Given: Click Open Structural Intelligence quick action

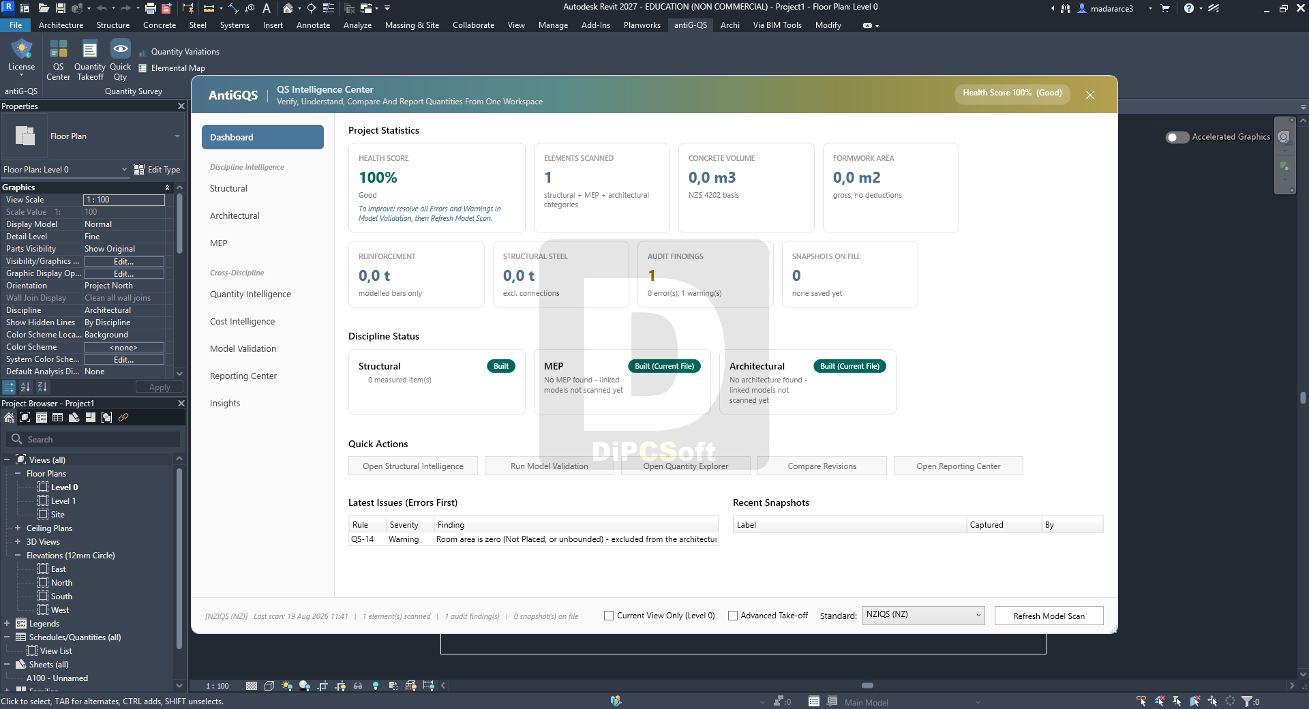Looking at the screenshot, I should [413, 466].
